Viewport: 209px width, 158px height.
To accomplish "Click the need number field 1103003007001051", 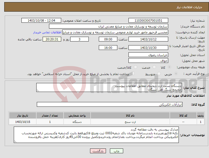I will (x=148, y=21).
